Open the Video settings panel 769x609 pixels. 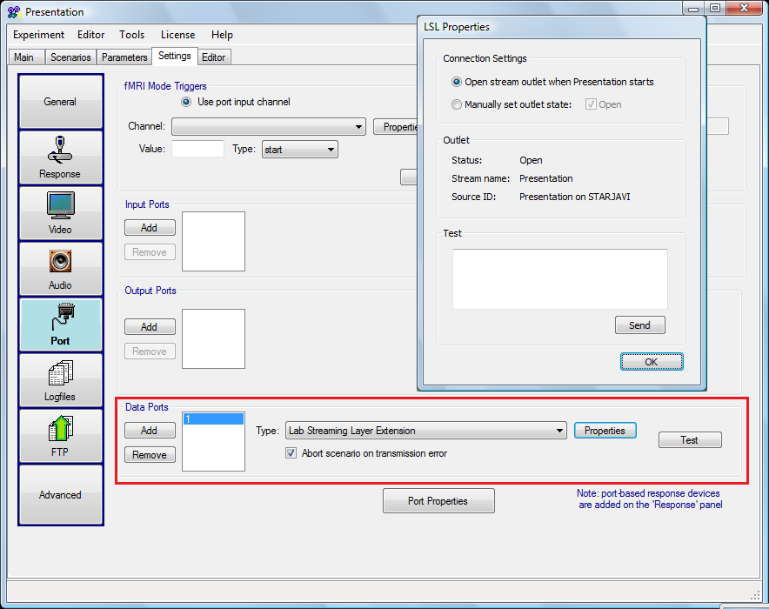60,213
